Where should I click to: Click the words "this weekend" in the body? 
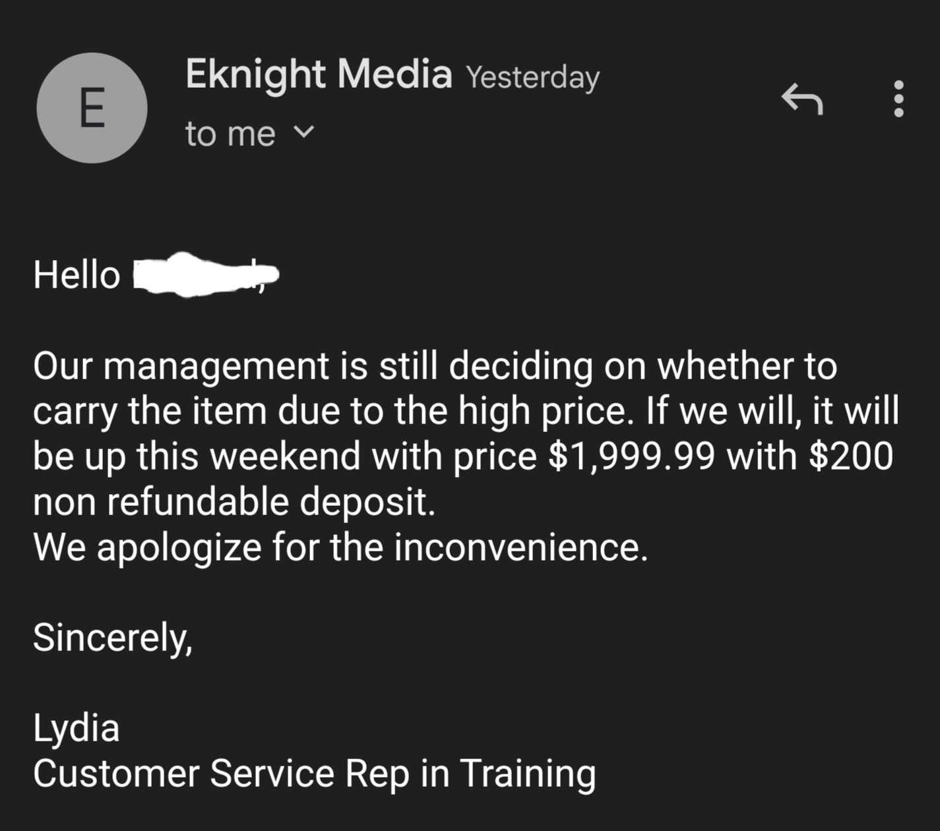click(249, 456)
